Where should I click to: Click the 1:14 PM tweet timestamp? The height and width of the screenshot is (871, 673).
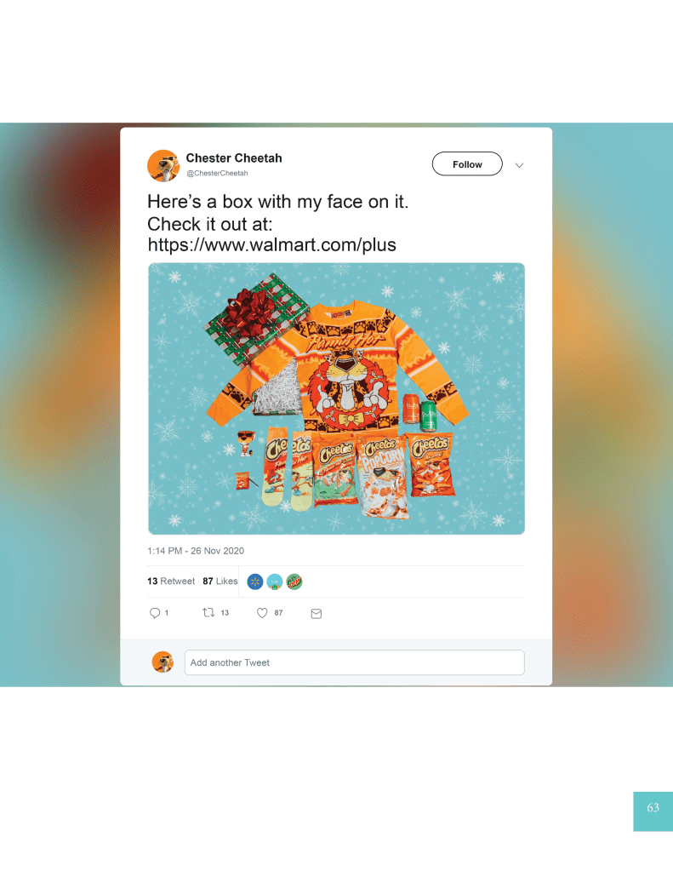[x=196, y=551]
